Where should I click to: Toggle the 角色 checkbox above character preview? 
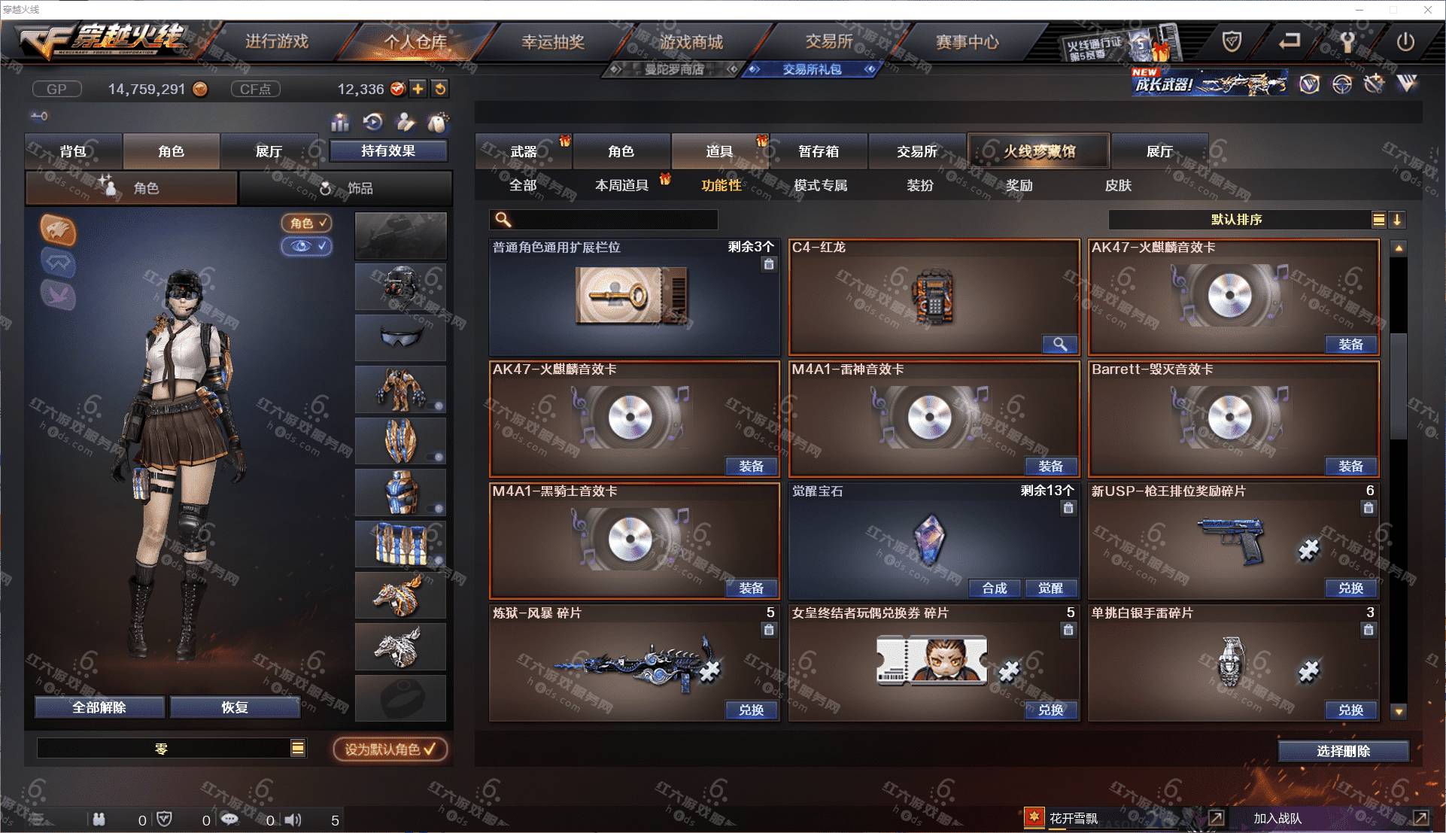(x=306, y=223)
